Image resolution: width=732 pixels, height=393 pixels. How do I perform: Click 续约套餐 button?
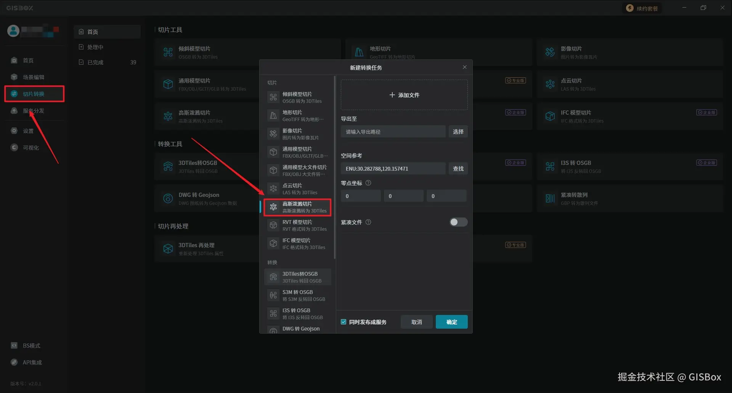[642, 8]
